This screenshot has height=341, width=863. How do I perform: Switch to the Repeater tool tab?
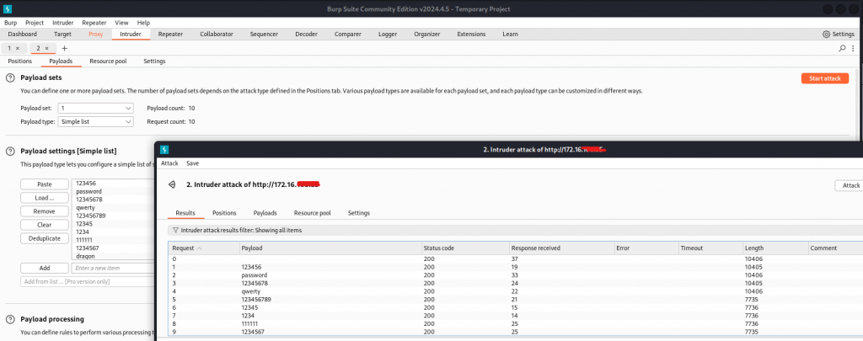170,34
